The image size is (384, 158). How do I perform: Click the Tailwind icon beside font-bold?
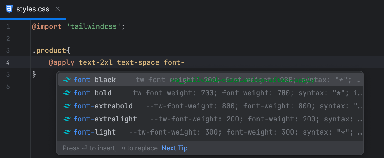tap(67, 93)
